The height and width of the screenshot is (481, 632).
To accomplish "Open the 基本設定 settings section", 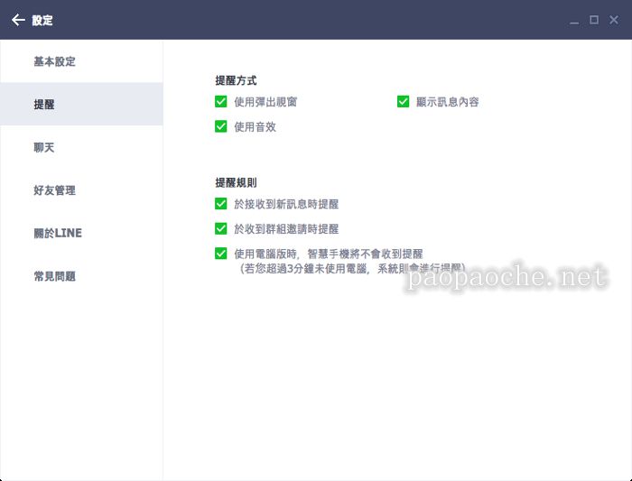I will tap(81, 61).
